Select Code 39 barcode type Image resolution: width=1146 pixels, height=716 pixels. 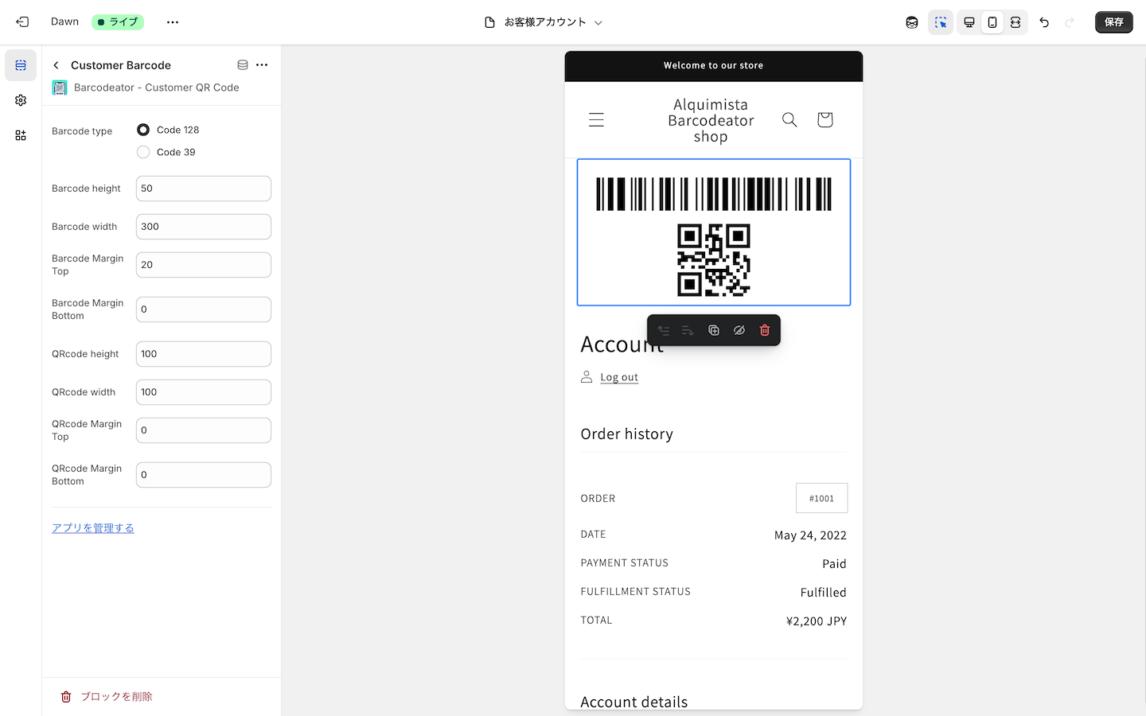[x=143, y=152]
